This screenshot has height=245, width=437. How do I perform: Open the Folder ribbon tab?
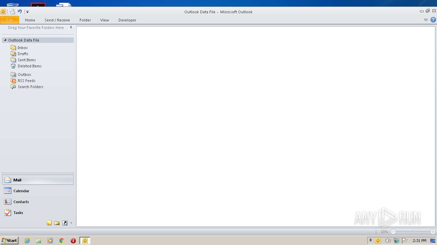pos(85,20)
